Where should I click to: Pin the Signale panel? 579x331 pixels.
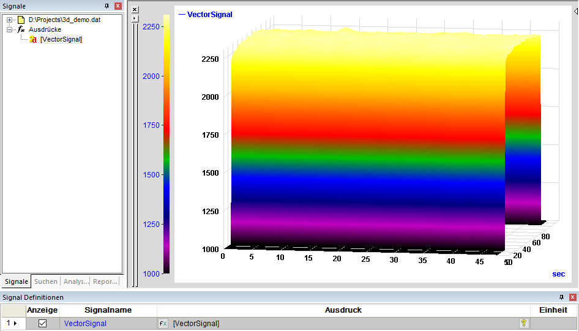click(x=106, y=6)
